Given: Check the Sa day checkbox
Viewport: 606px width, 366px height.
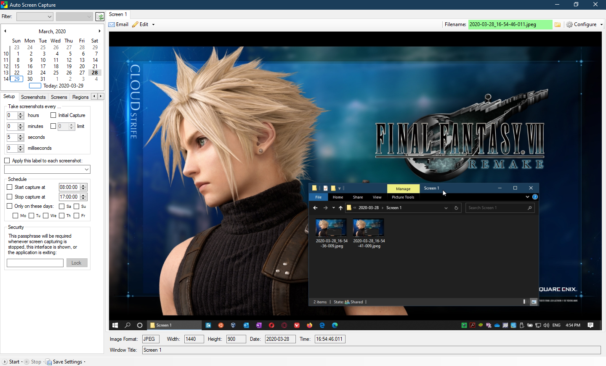Looking at the screenshot, I should [62, 207].
